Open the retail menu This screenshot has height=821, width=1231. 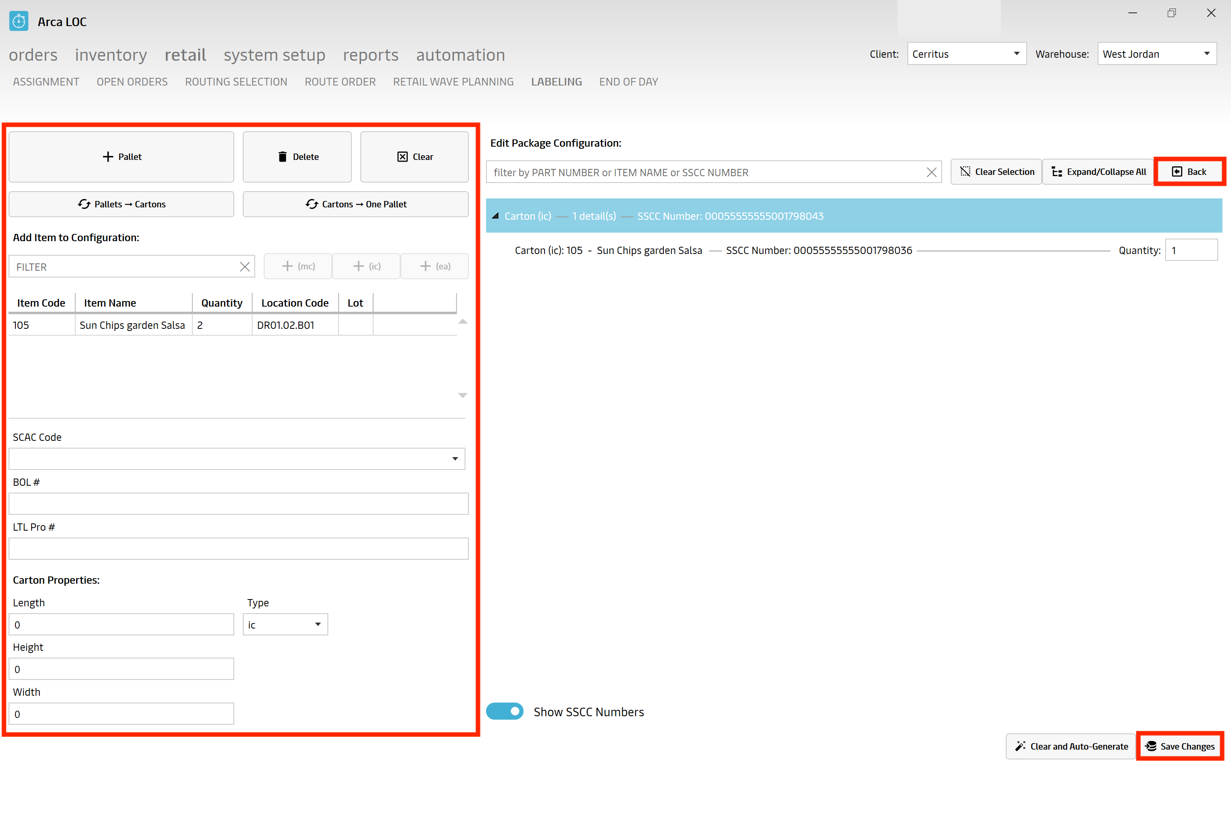(185, 55)
